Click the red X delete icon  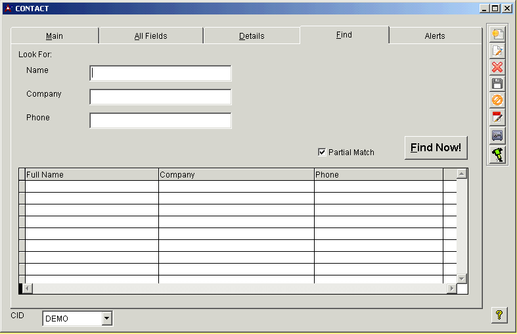(497, 67)
